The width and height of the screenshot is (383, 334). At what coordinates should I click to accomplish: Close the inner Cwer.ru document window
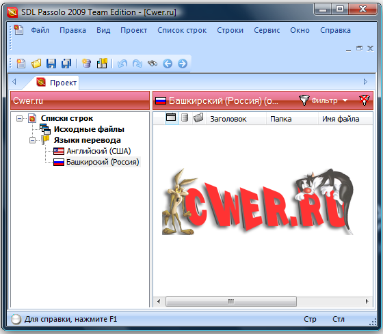coord(370,48)
